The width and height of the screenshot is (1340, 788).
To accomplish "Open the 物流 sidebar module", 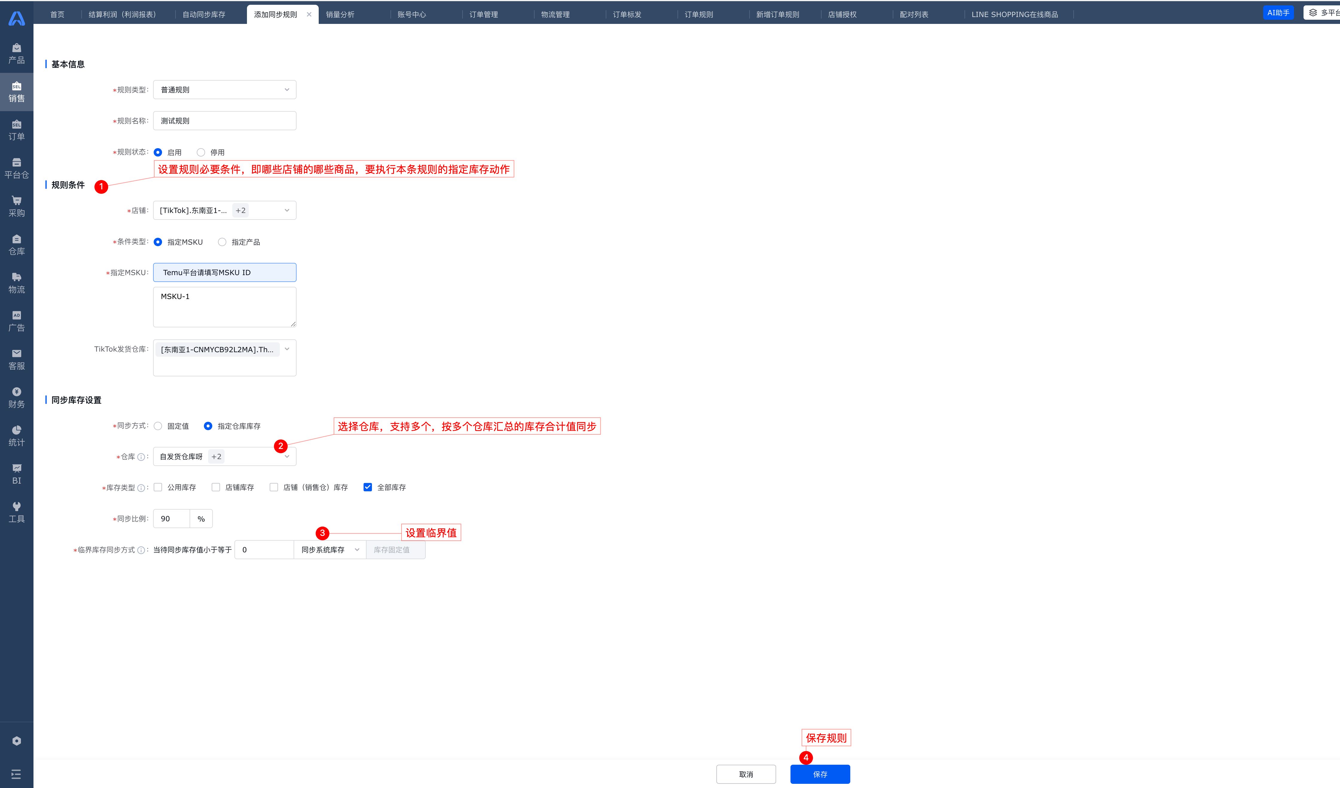I will click(16, 283).
